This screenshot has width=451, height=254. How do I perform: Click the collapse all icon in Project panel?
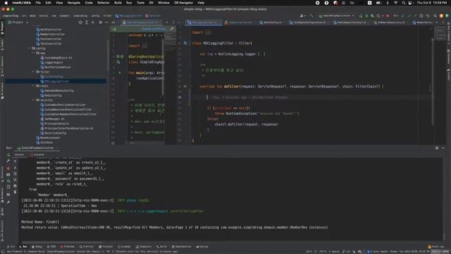pyautogui.click(x=93, y=22)
